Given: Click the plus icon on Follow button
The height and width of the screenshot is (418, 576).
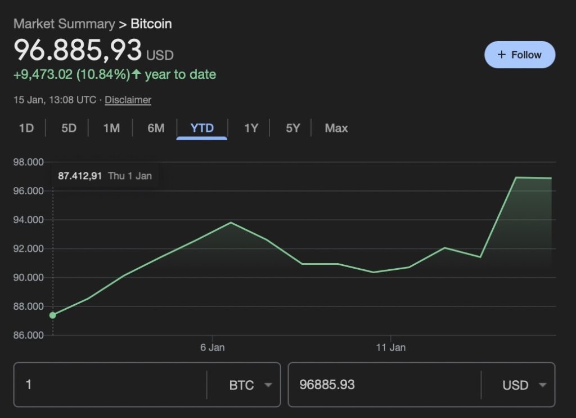Looking at the screenshot, I should point(502,55).
